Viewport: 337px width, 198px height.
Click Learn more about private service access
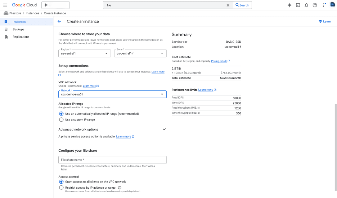(125, 136)
